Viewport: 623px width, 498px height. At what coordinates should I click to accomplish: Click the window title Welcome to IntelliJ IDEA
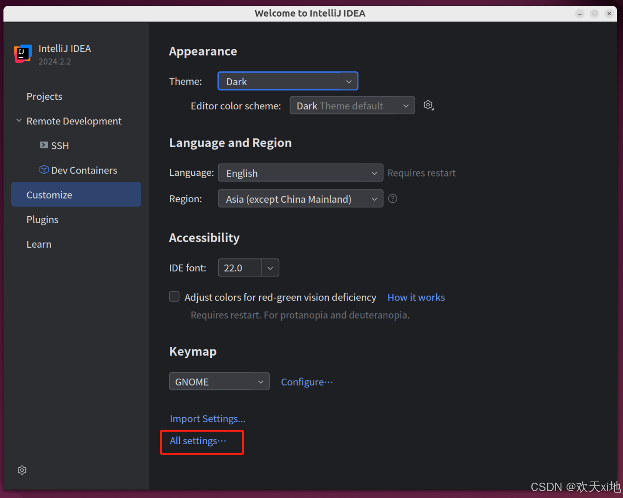click(x=310, y=13)
